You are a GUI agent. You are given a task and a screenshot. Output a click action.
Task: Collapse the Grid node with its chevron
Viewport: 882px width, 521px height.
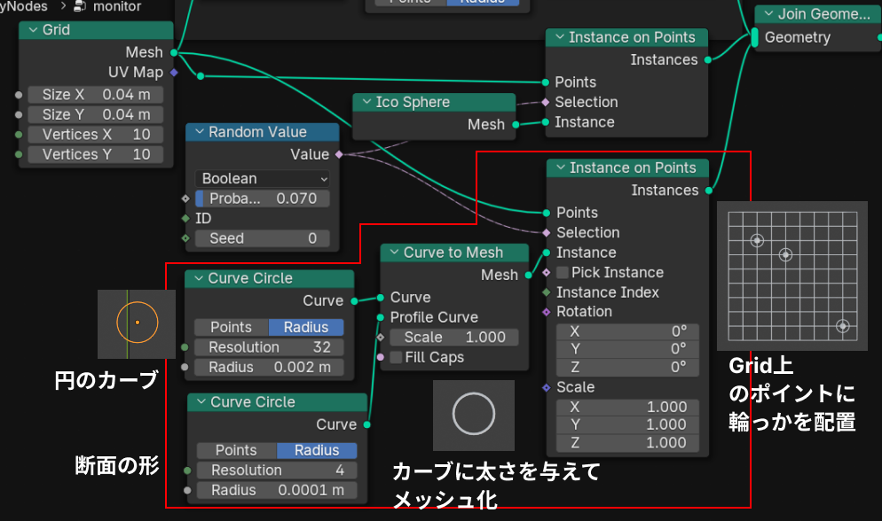pos(33,30)
